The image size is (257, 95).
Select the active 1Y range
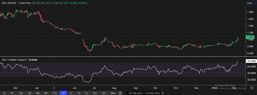pos(63,93)
